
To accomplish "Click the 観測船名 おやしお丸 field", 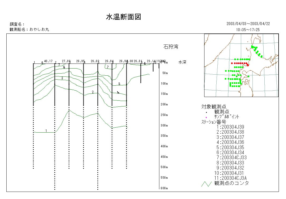I will (29, 30).
